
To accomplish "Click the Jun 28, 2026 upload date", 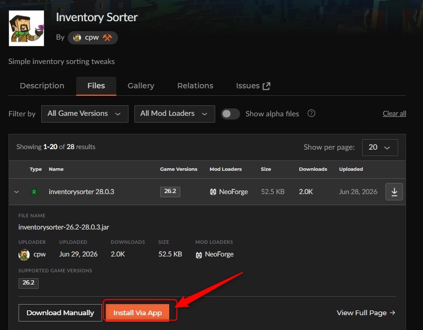I will (x=358, y=192).
